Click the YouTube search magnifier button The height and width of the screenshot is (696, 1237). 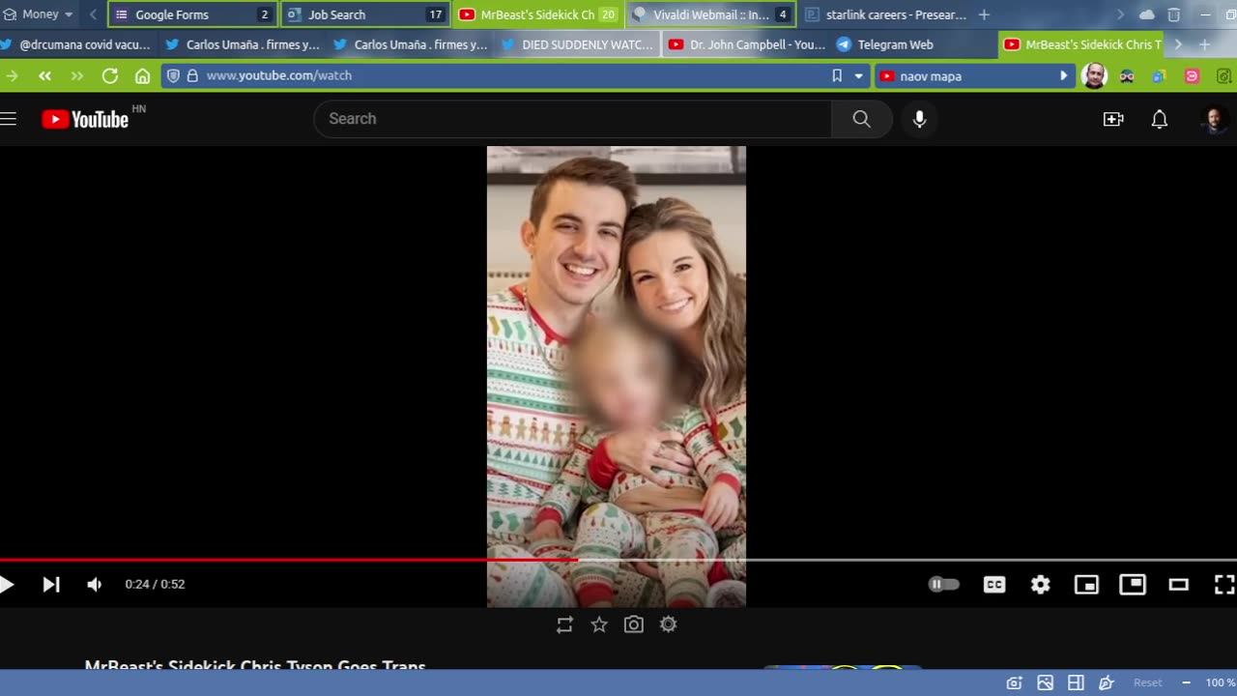click(x=861, y=119)
